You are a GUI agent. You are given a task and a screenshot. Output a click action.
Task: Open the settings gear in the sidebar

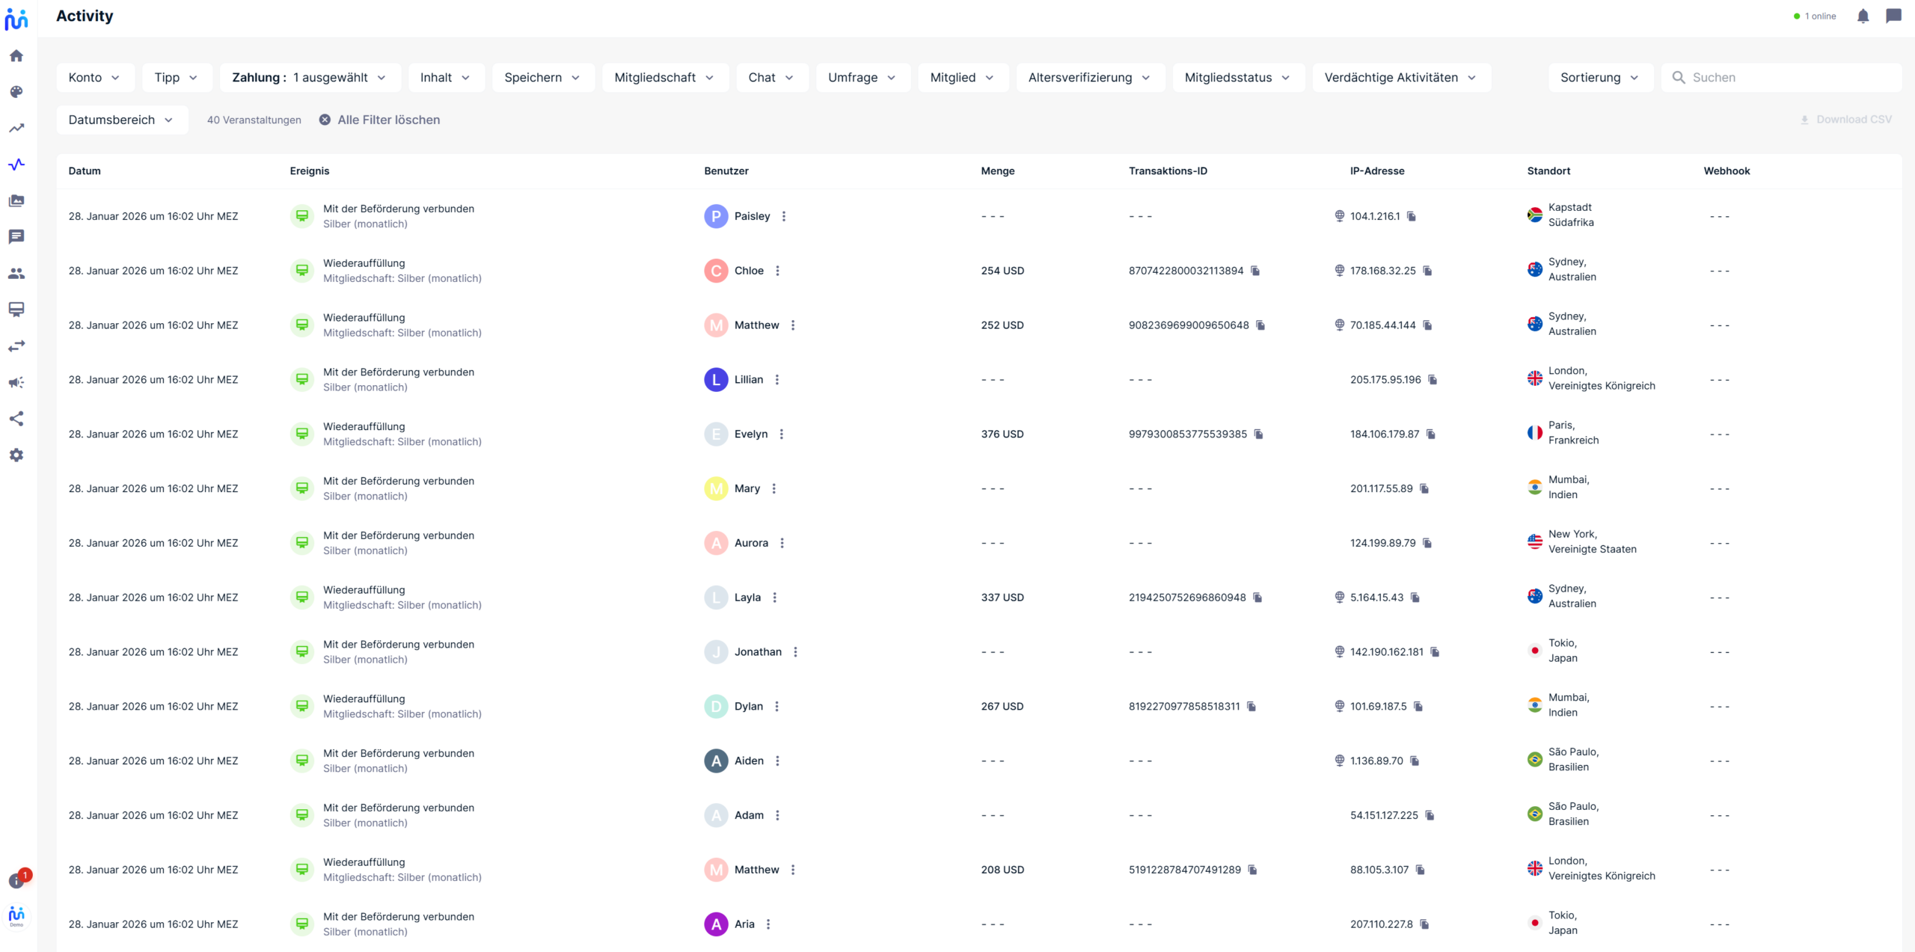16,455
